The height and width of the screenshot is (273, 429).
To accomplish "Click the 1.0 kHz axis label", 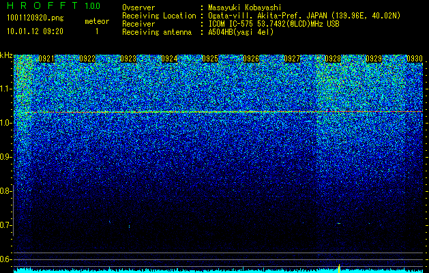I will (x=5, y=123).
